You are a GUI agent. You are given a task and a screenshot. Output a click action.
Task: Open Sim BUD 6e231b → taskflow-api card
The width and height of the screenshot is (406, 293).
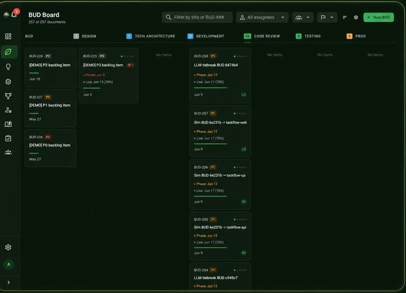(x=221, y=236)
